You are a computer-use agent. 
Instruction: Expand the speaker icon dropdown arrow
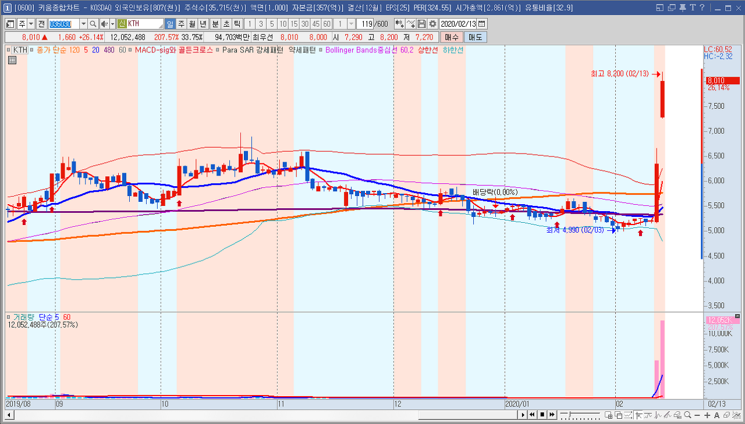point(112,24)
